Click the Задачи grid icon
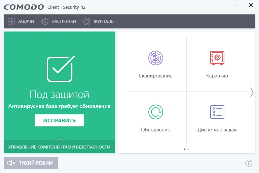Screen dimensions: 259x173 (11, 21)
